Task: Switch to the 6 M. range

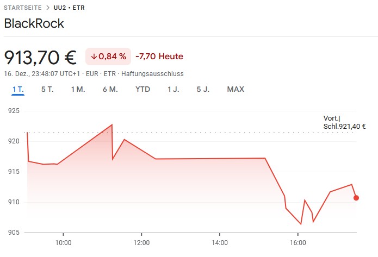Action: (x=110, y=89)
